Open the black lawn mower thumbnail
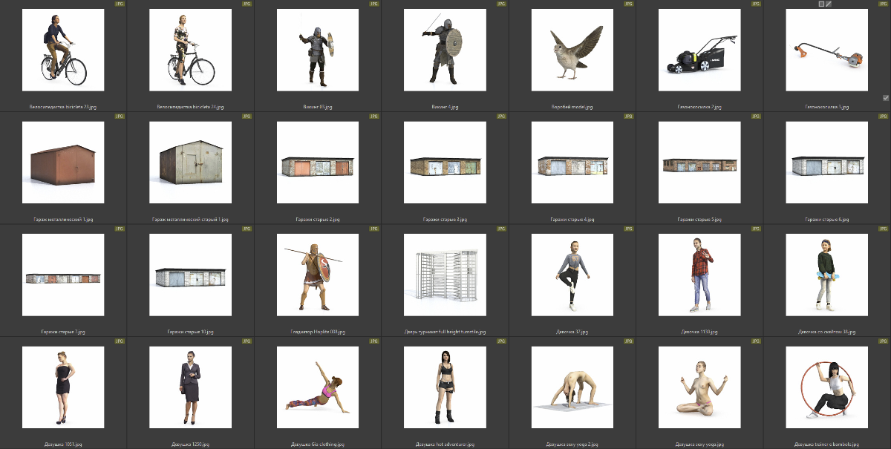This screenshot has width=891, height=449. (x=699, y=50)
